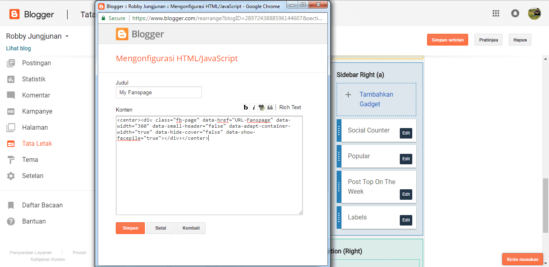Open the notifications bell icon
This screenshot has height=267, width=549.
coord(515,13)
